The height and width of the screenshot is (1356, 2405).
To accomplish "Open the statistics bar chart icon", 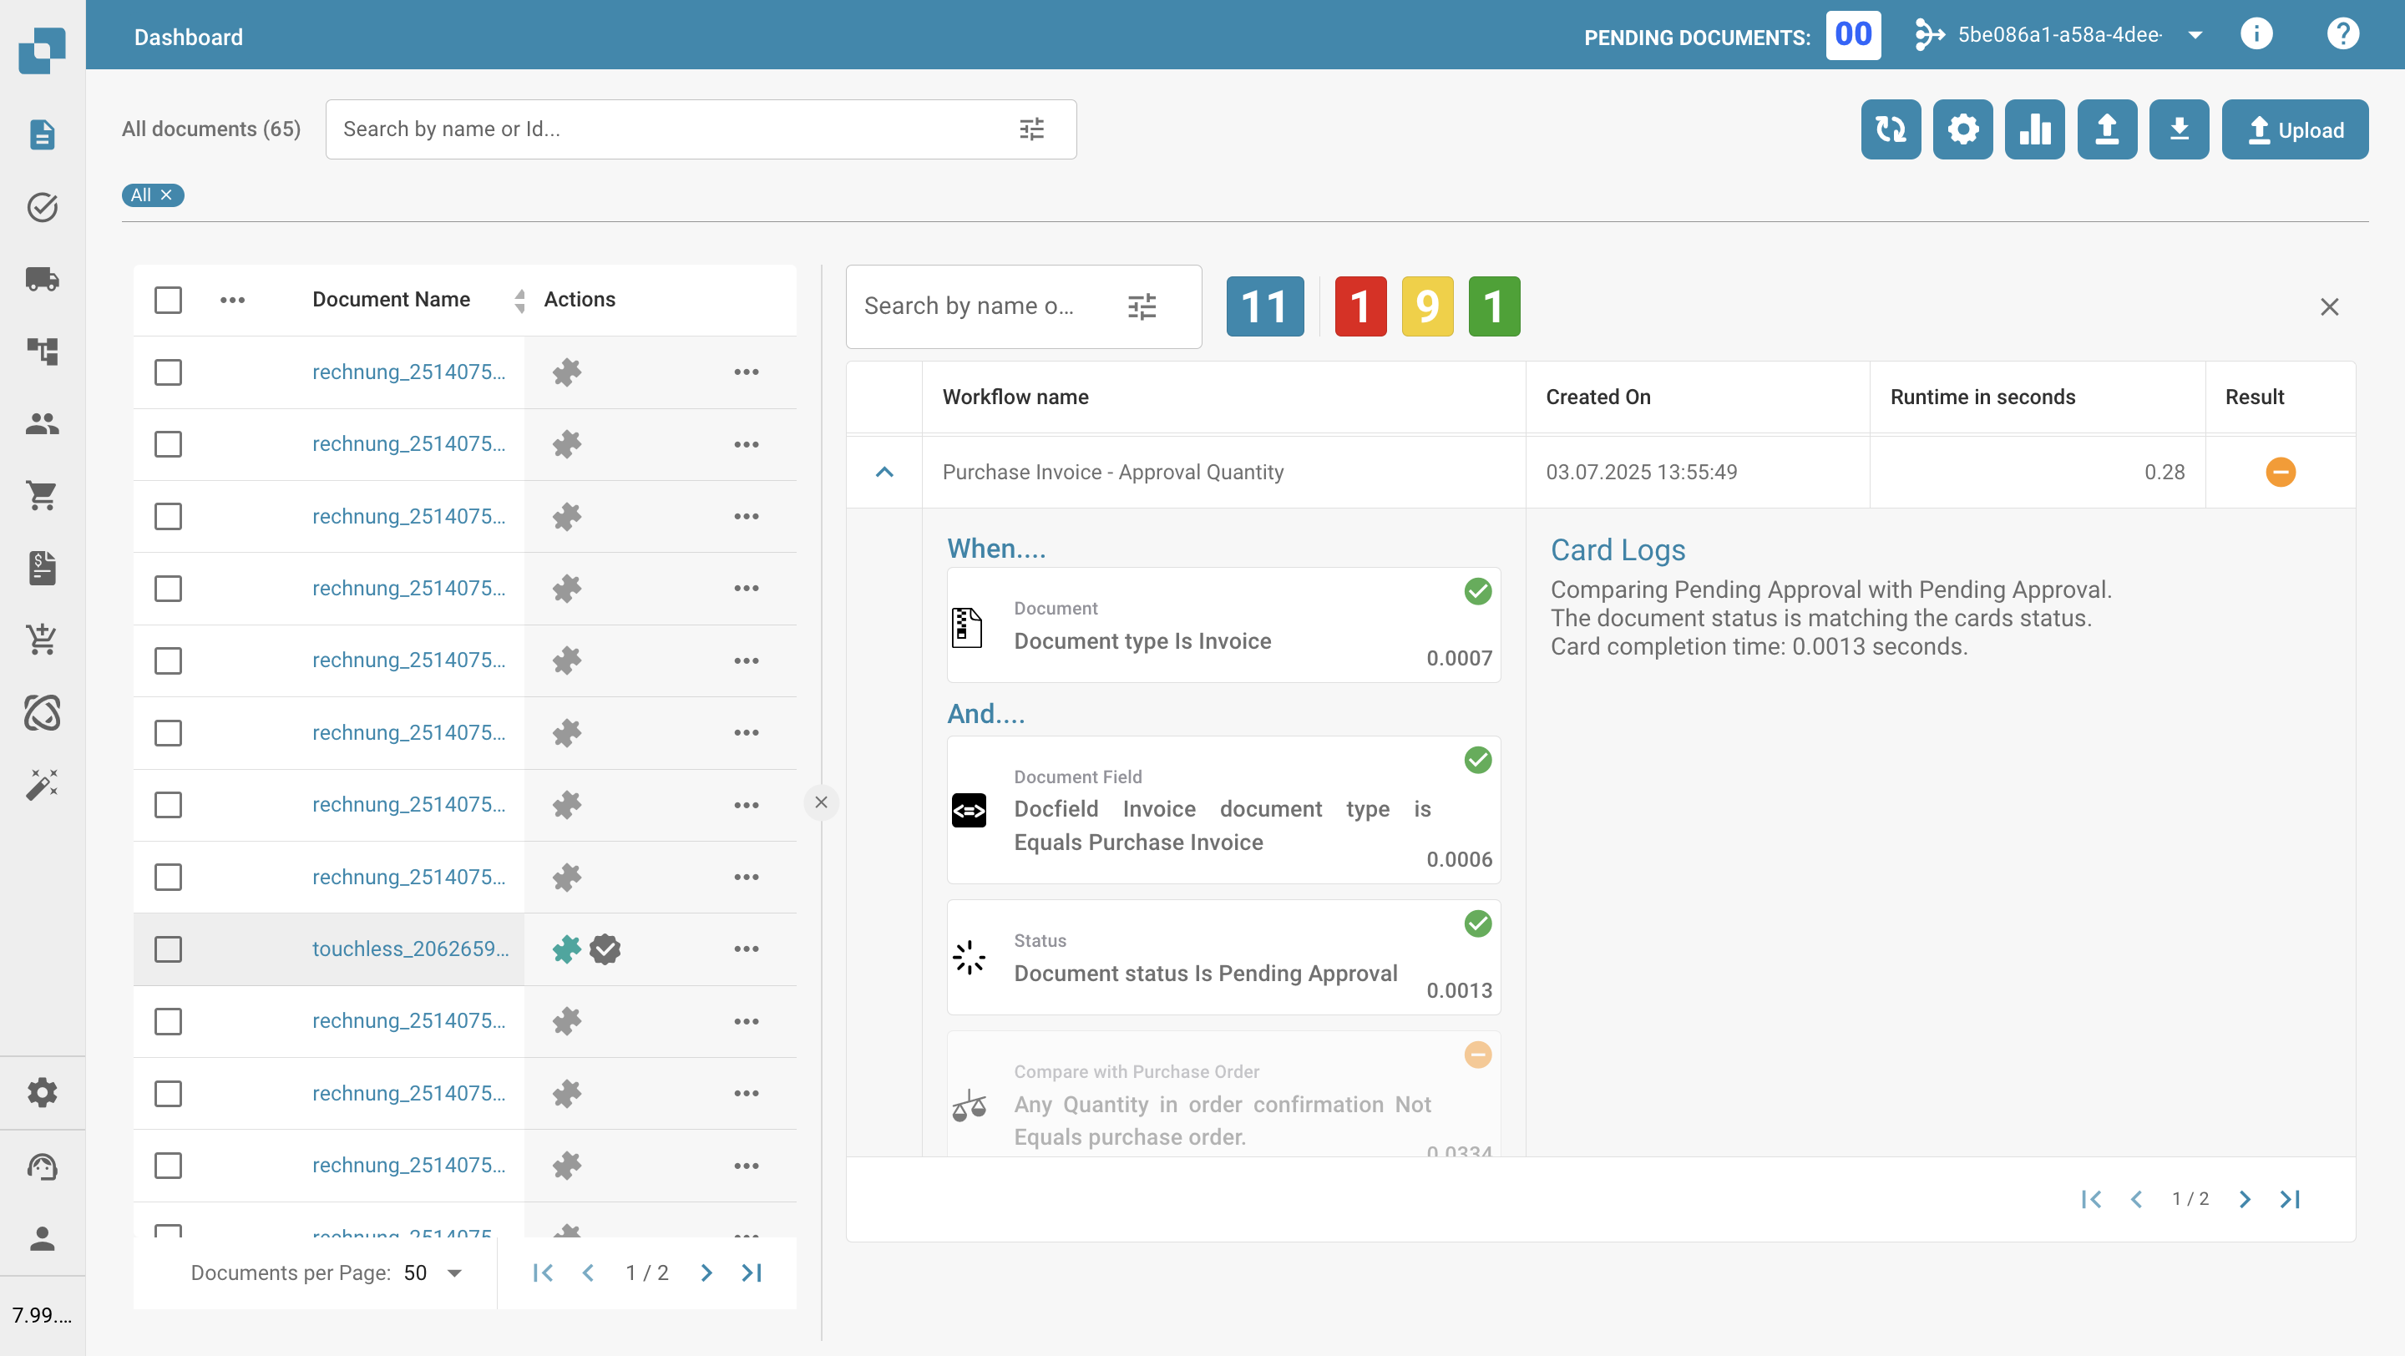I will pyautogui.click(x=2033, y=129).
